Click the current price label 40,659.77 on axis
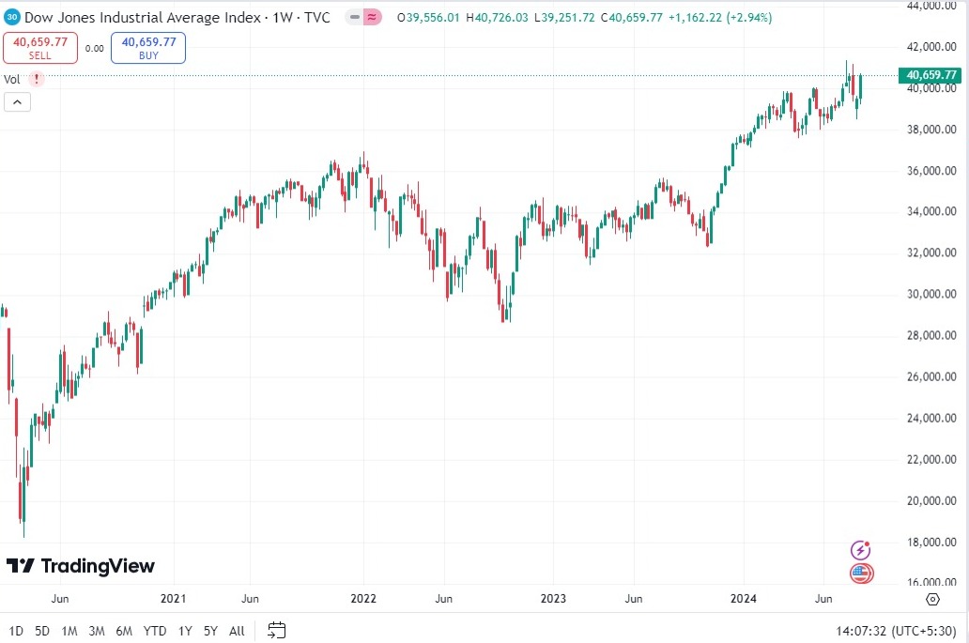This screenshot has width=969, height=643. coord(931,75)
